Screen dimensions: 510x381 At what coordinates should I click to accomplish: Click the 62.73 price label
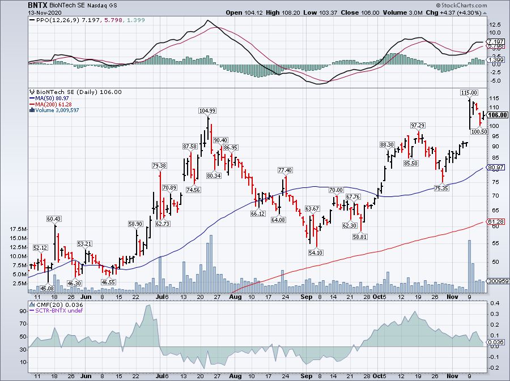click(163, 224)
